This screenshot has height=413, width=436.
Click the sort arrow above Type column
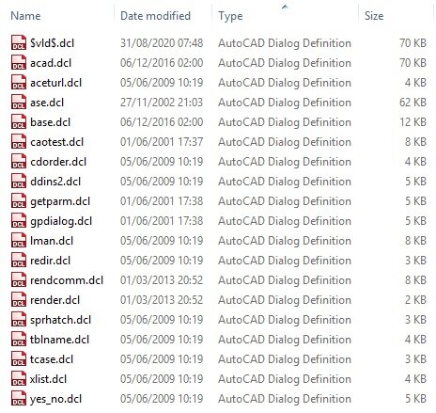tap(285, 7)
